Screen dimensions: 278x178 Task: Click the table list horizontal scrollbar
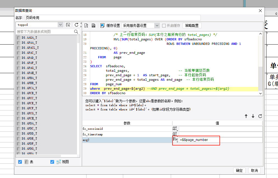coord(39,156)
